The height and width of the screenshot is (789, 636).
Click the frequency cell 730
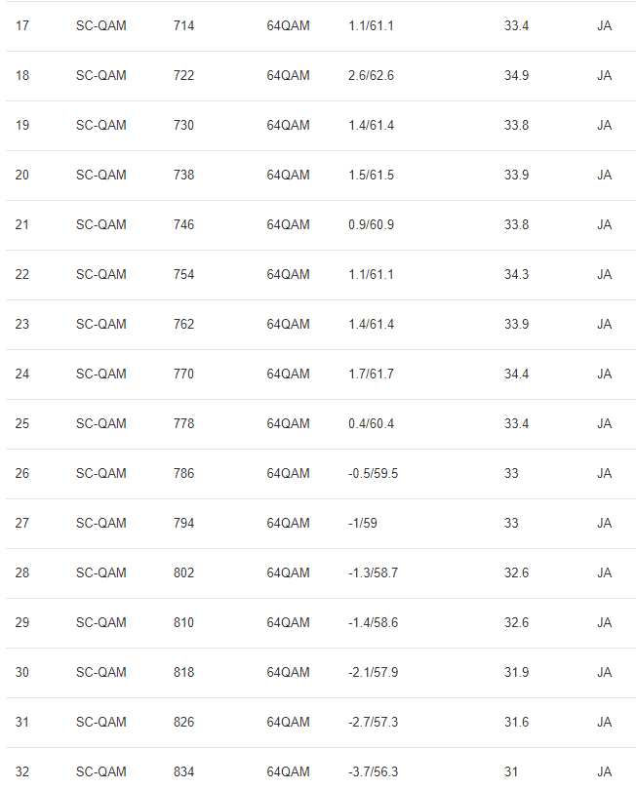[x=183, y=125]
